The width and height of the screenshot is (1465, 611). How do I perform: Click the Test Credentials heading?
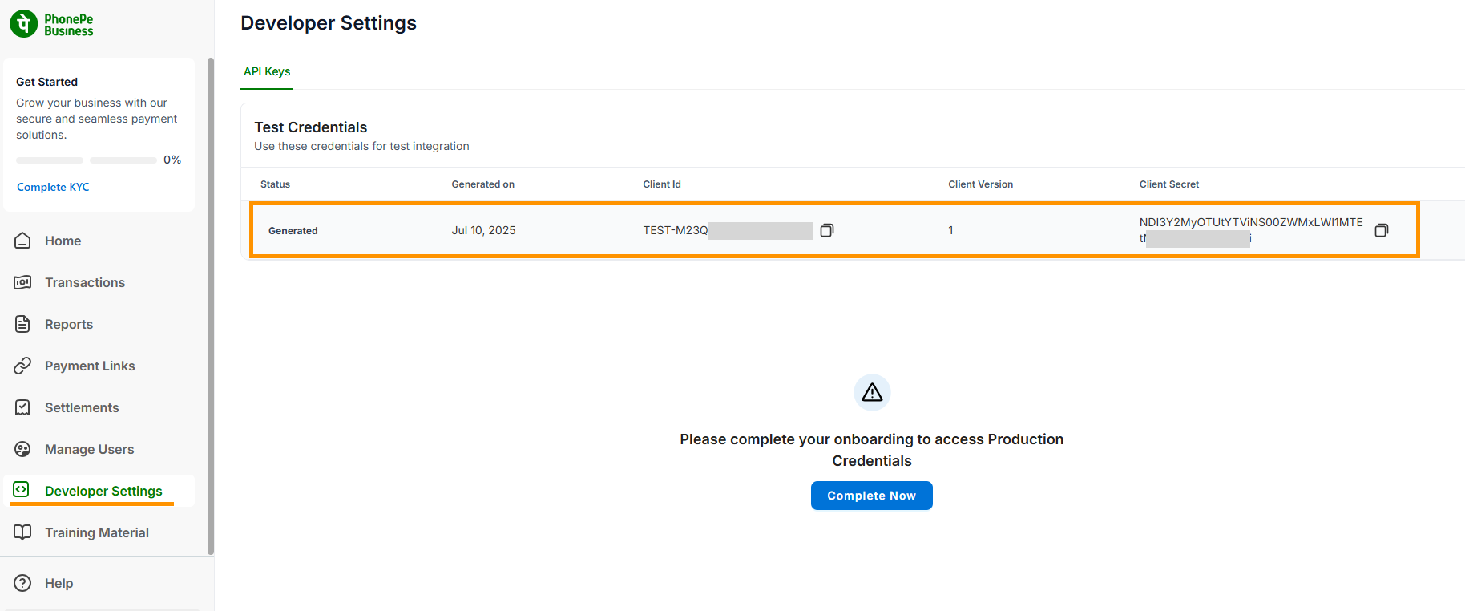tap(311, 127)
